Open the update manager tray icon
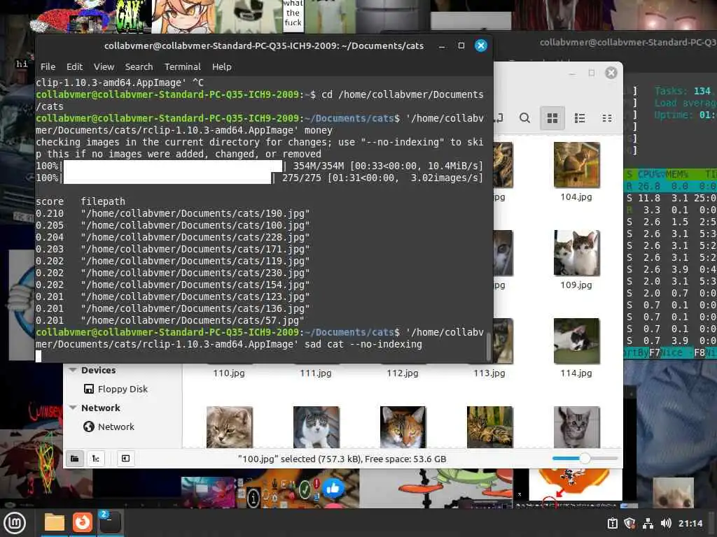The image size is (717, 537). tap(612, 524)
